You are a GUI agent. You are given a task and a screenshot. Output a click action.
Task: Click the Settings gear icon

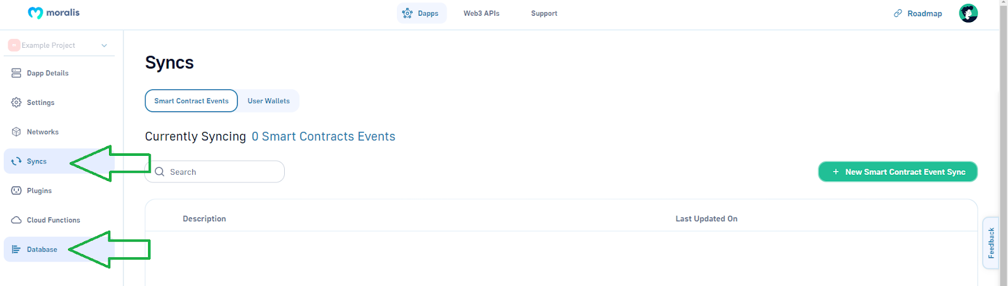16,102
